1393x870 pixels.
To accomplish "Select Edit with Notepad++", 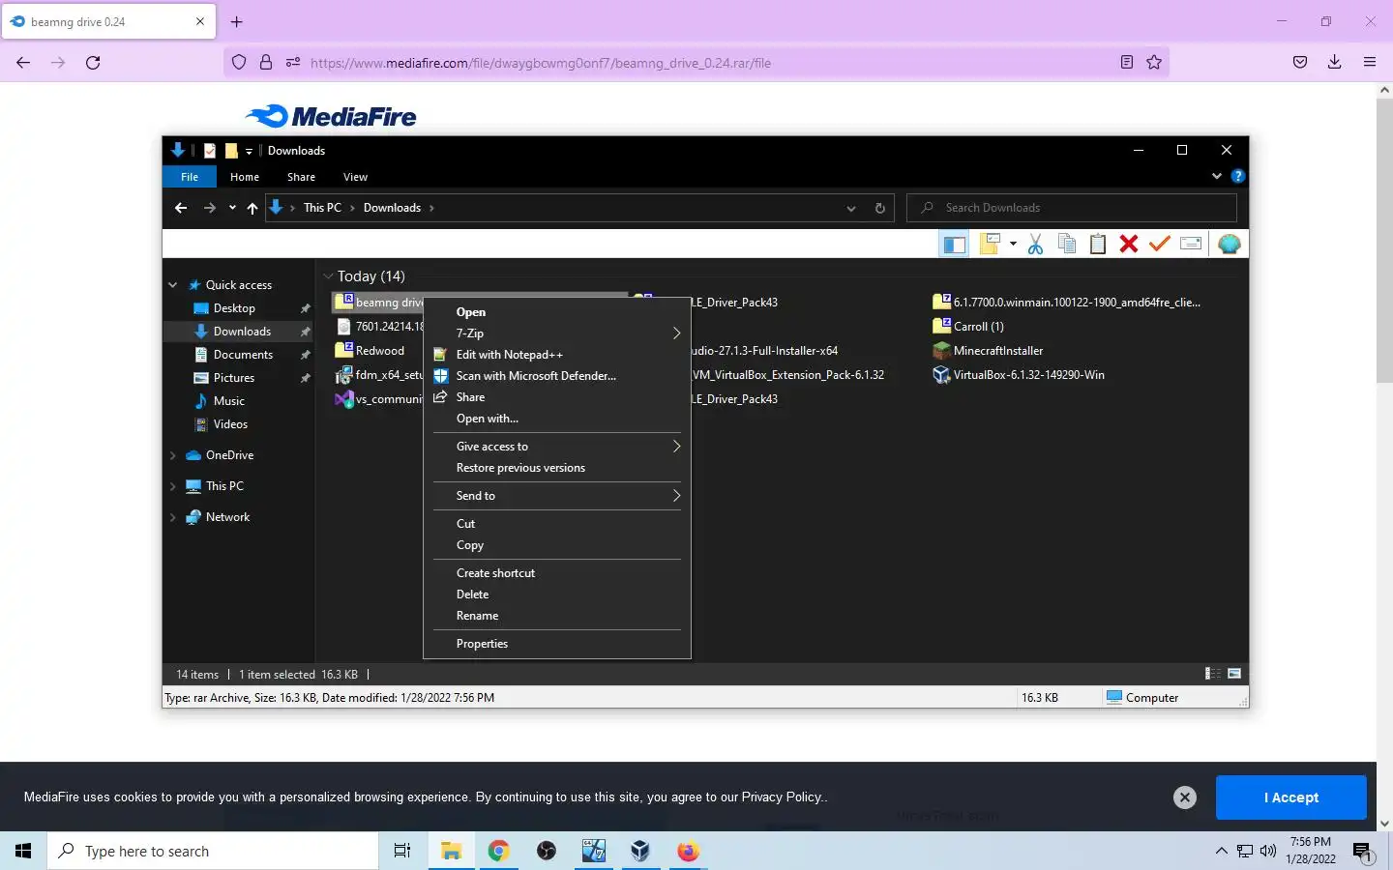I will (557, 355).
